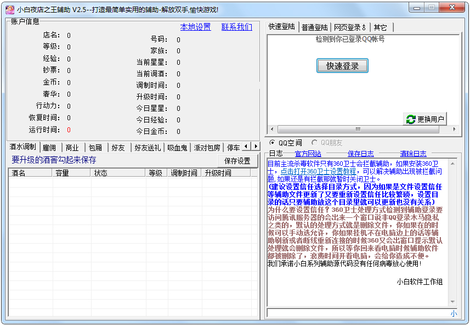This screenshot has width=470, height=326.
Task: Click the 保存设置 button
Action: [237, 161]
